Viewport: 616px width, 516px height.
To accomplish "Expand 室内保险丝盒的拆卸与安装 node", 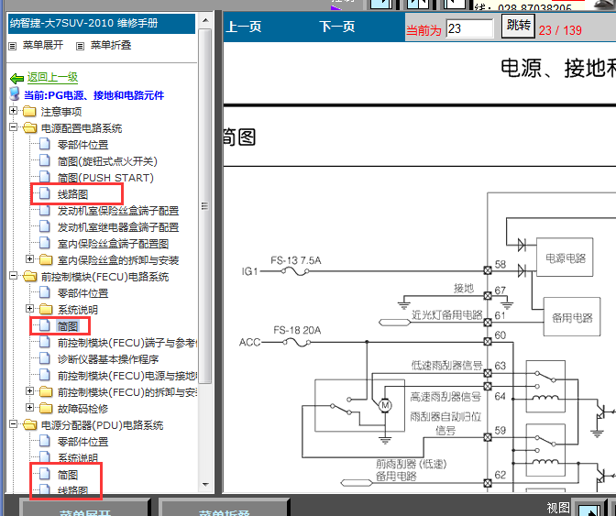I will [x=30, y=260].
